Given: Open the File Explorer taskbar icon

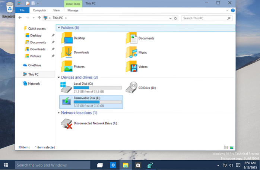Looking at the screenshot, I should pyautogui.click(x=126, y=165).
